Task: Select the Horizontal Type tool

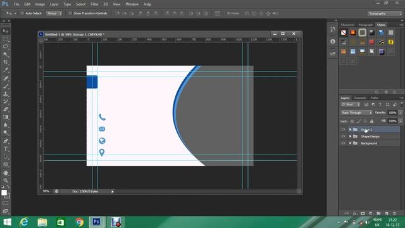Action: (6, 149)
